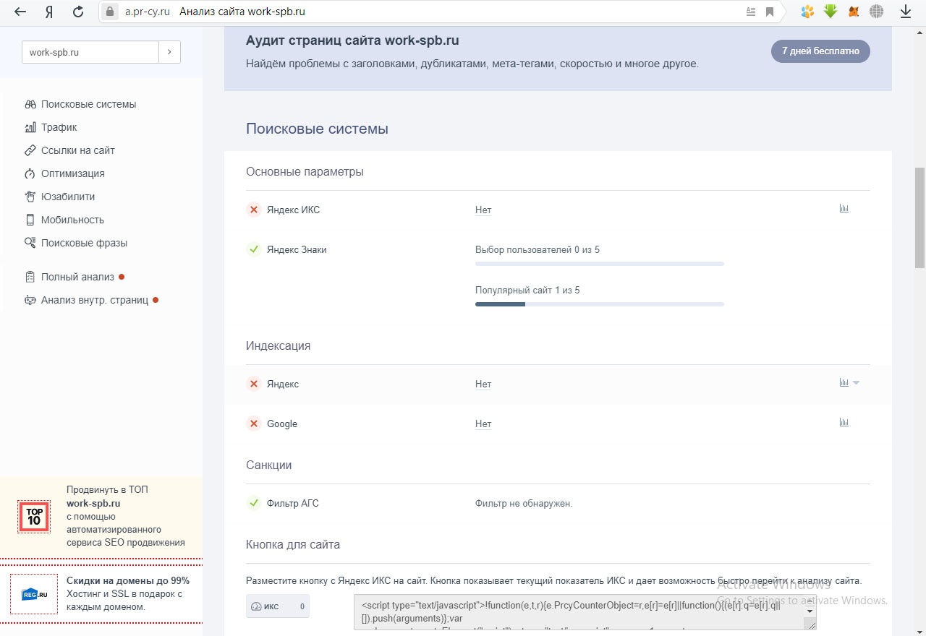Toggle reader mode icon in address bar
The image size is (926, 636).
[x=750, y=12]
